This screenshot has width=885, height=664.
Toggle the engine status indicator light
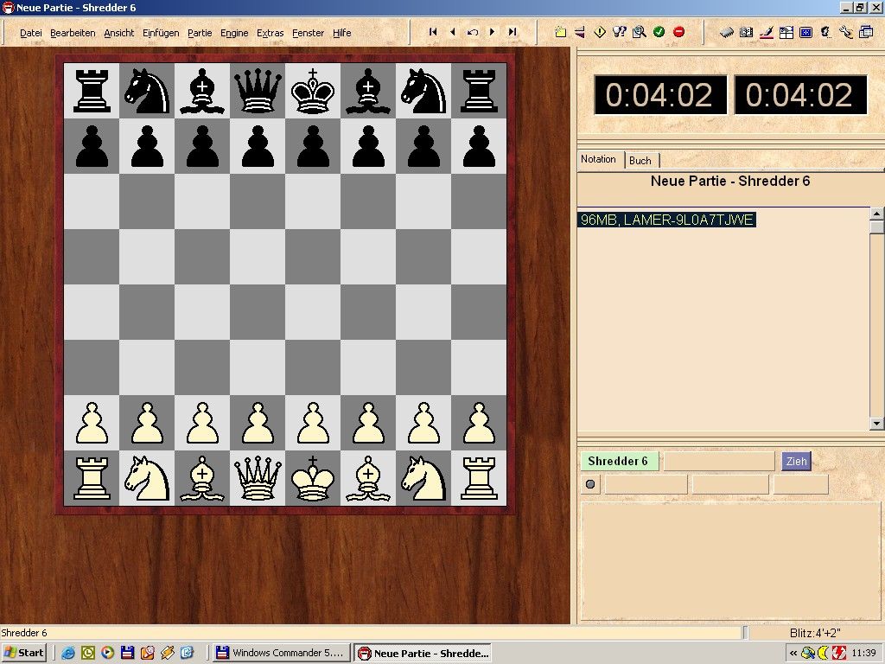[x=590, y=484]
